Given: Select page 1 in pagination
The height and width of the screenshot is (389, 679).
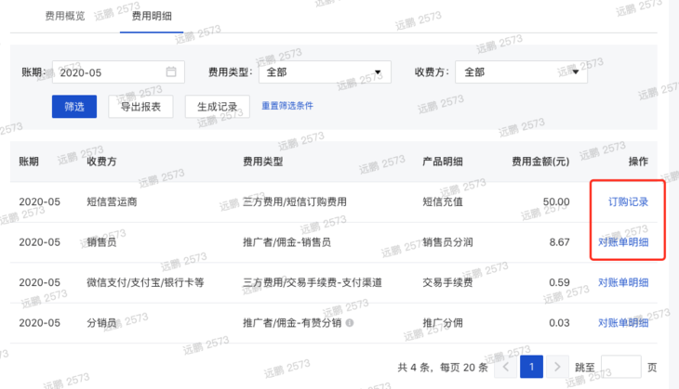Looking at the screenshot, I should click(530, 367).
